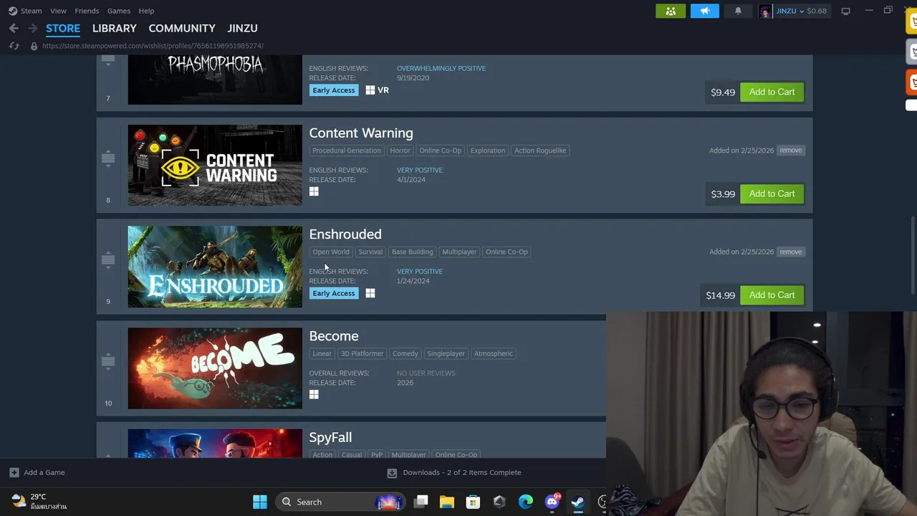Click the page vertical scrollbar thumb
Screen dimensions: 917x516
(913, 255)
